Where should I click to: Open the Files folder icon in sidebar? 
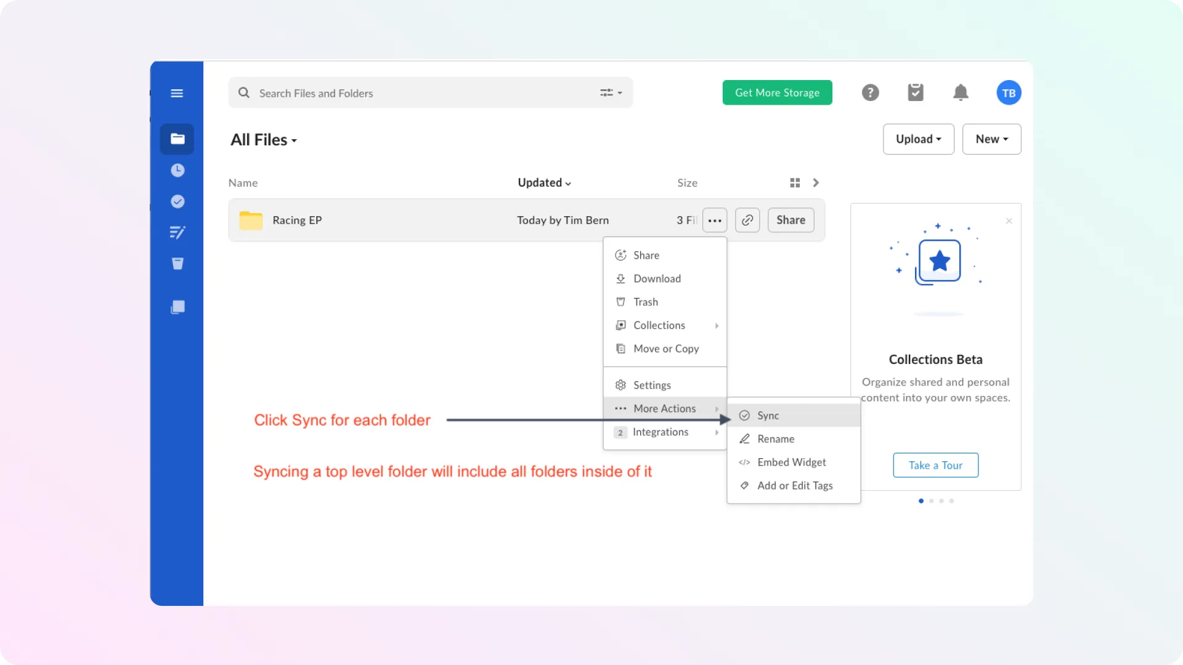click(177, 139)
